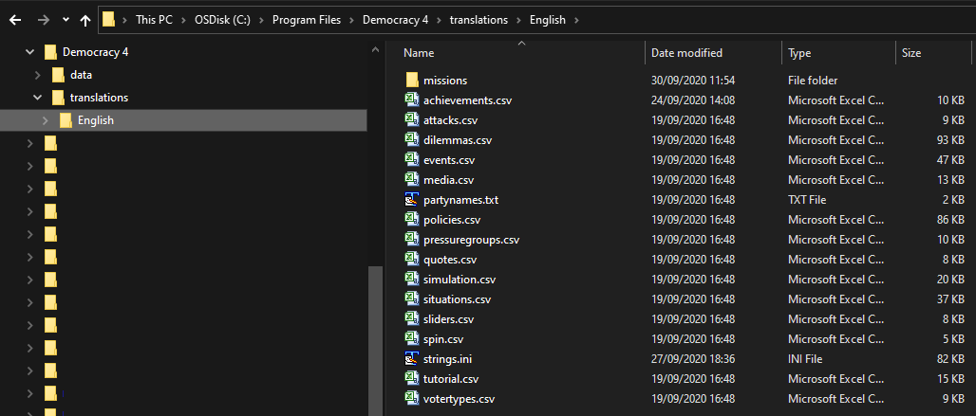976x416 pixels.
Task: Go up one folder level
Action: pyautogui.click(x=85, y=20)
